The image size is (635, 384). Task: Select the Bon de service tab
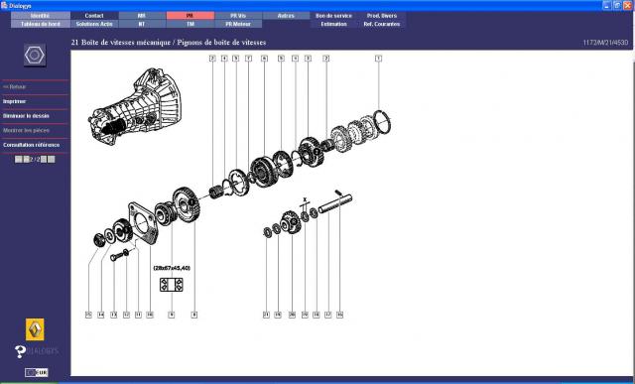(333, 16)
